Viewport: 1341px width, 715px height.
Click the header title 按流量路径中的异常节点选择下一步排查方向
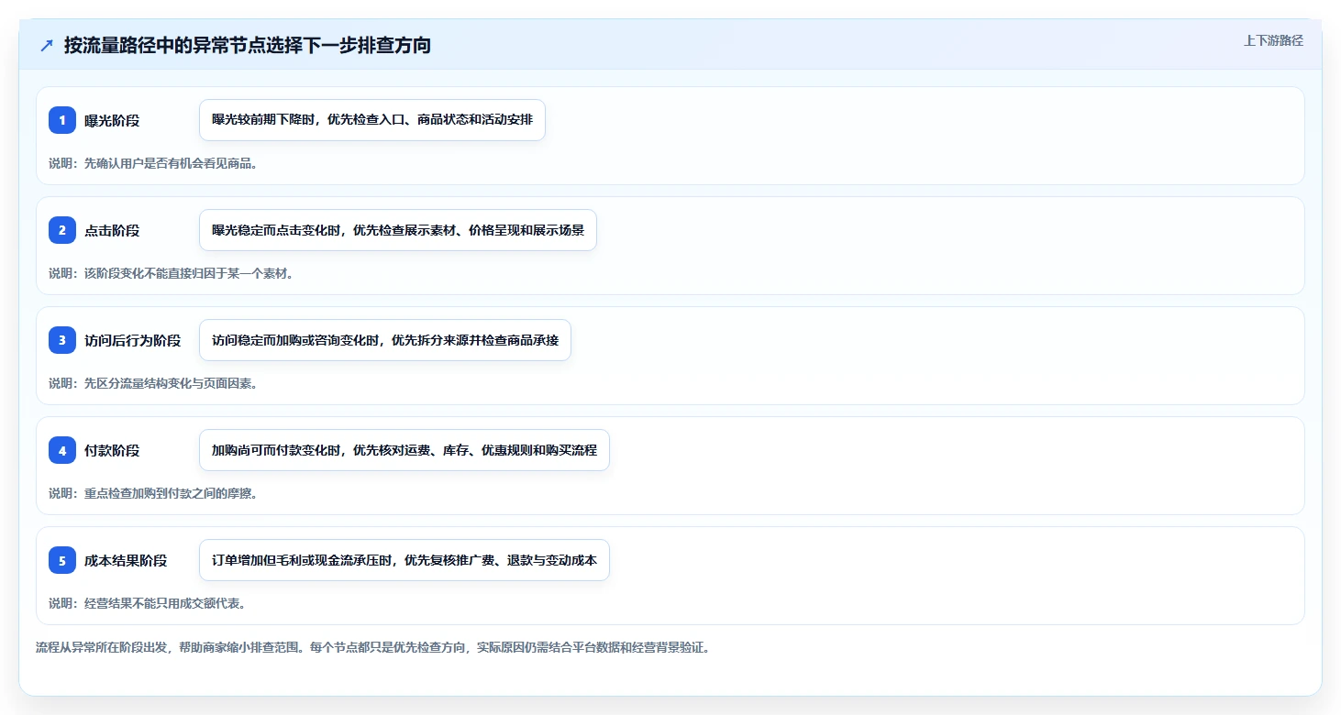click(248, 45)
